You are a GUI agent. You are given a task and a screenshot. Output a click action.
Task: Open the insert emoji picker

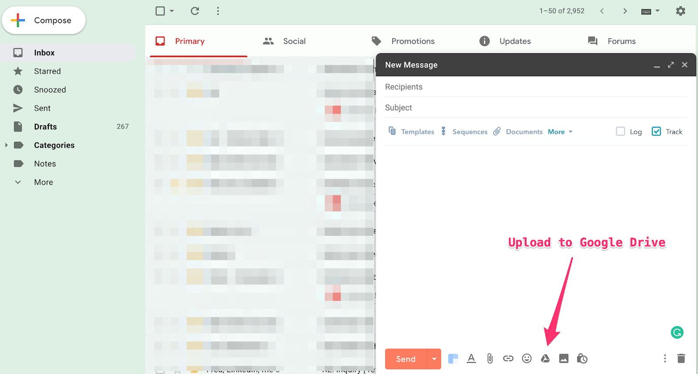point(527,359)
